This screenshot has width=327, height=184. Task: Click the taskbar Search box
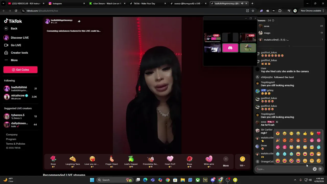pos(115,180)
